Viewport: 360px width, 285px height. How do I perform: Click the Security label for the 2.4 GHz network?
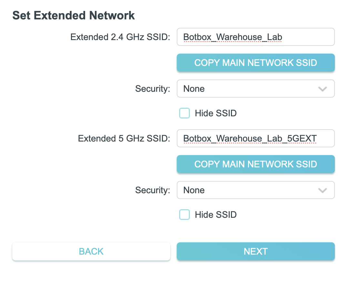(153, 89)
